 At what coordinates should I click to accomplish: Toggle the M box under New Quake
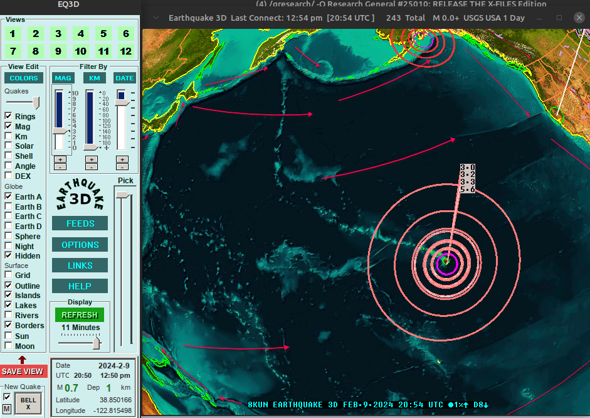point(7,409)
